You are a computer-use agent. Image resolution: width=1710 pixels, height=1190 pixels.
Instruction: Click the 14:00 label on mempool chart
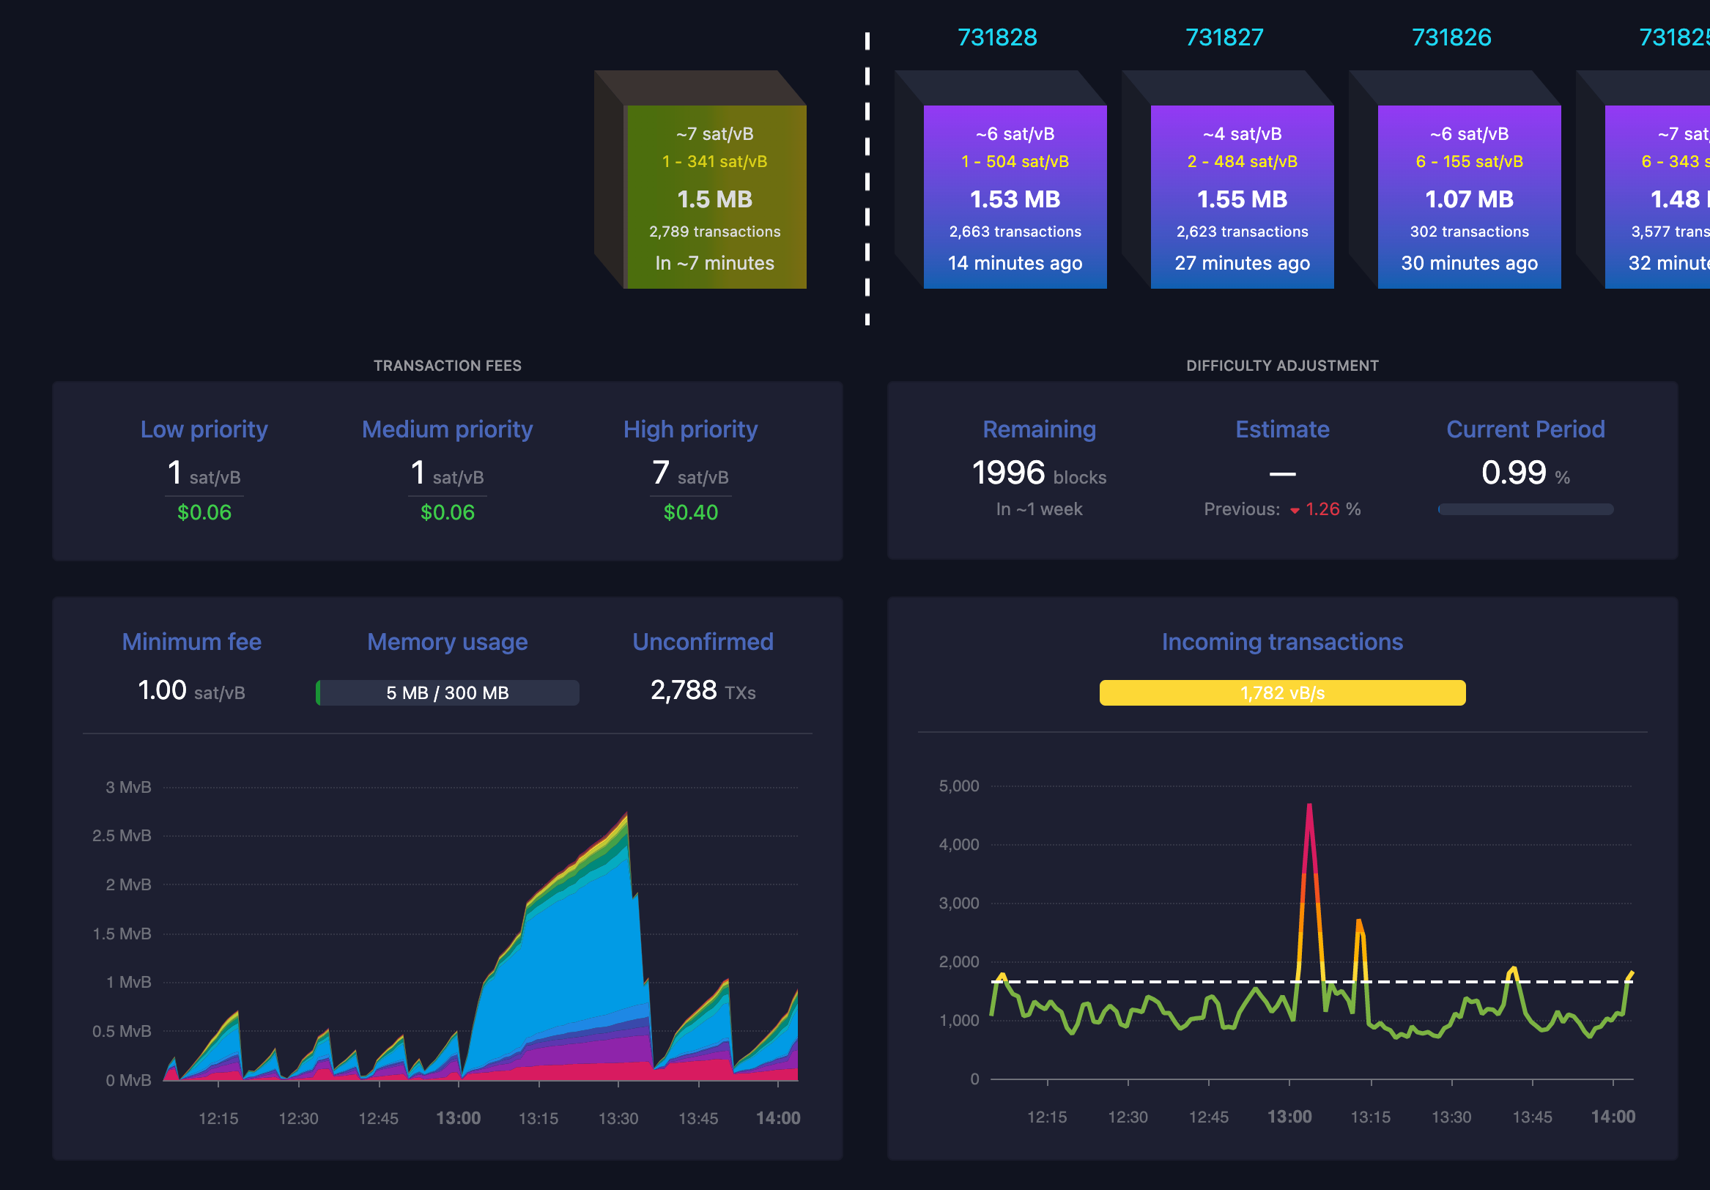click(778, 1117)
